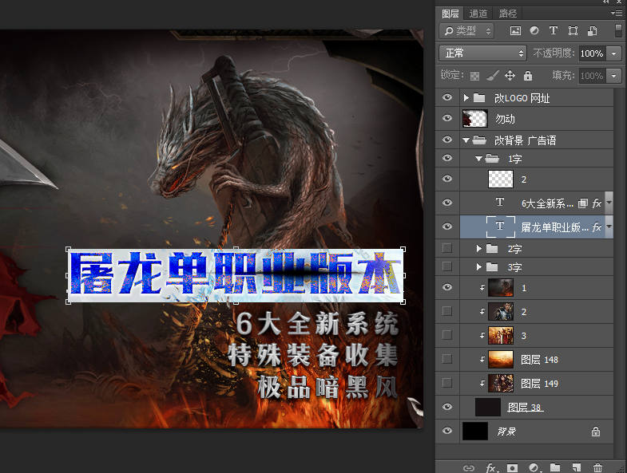This screenshot has width=627, height=473.
Task: Expand effects arrow on 6大全新系 layer
Action: (x=609, y=203)
